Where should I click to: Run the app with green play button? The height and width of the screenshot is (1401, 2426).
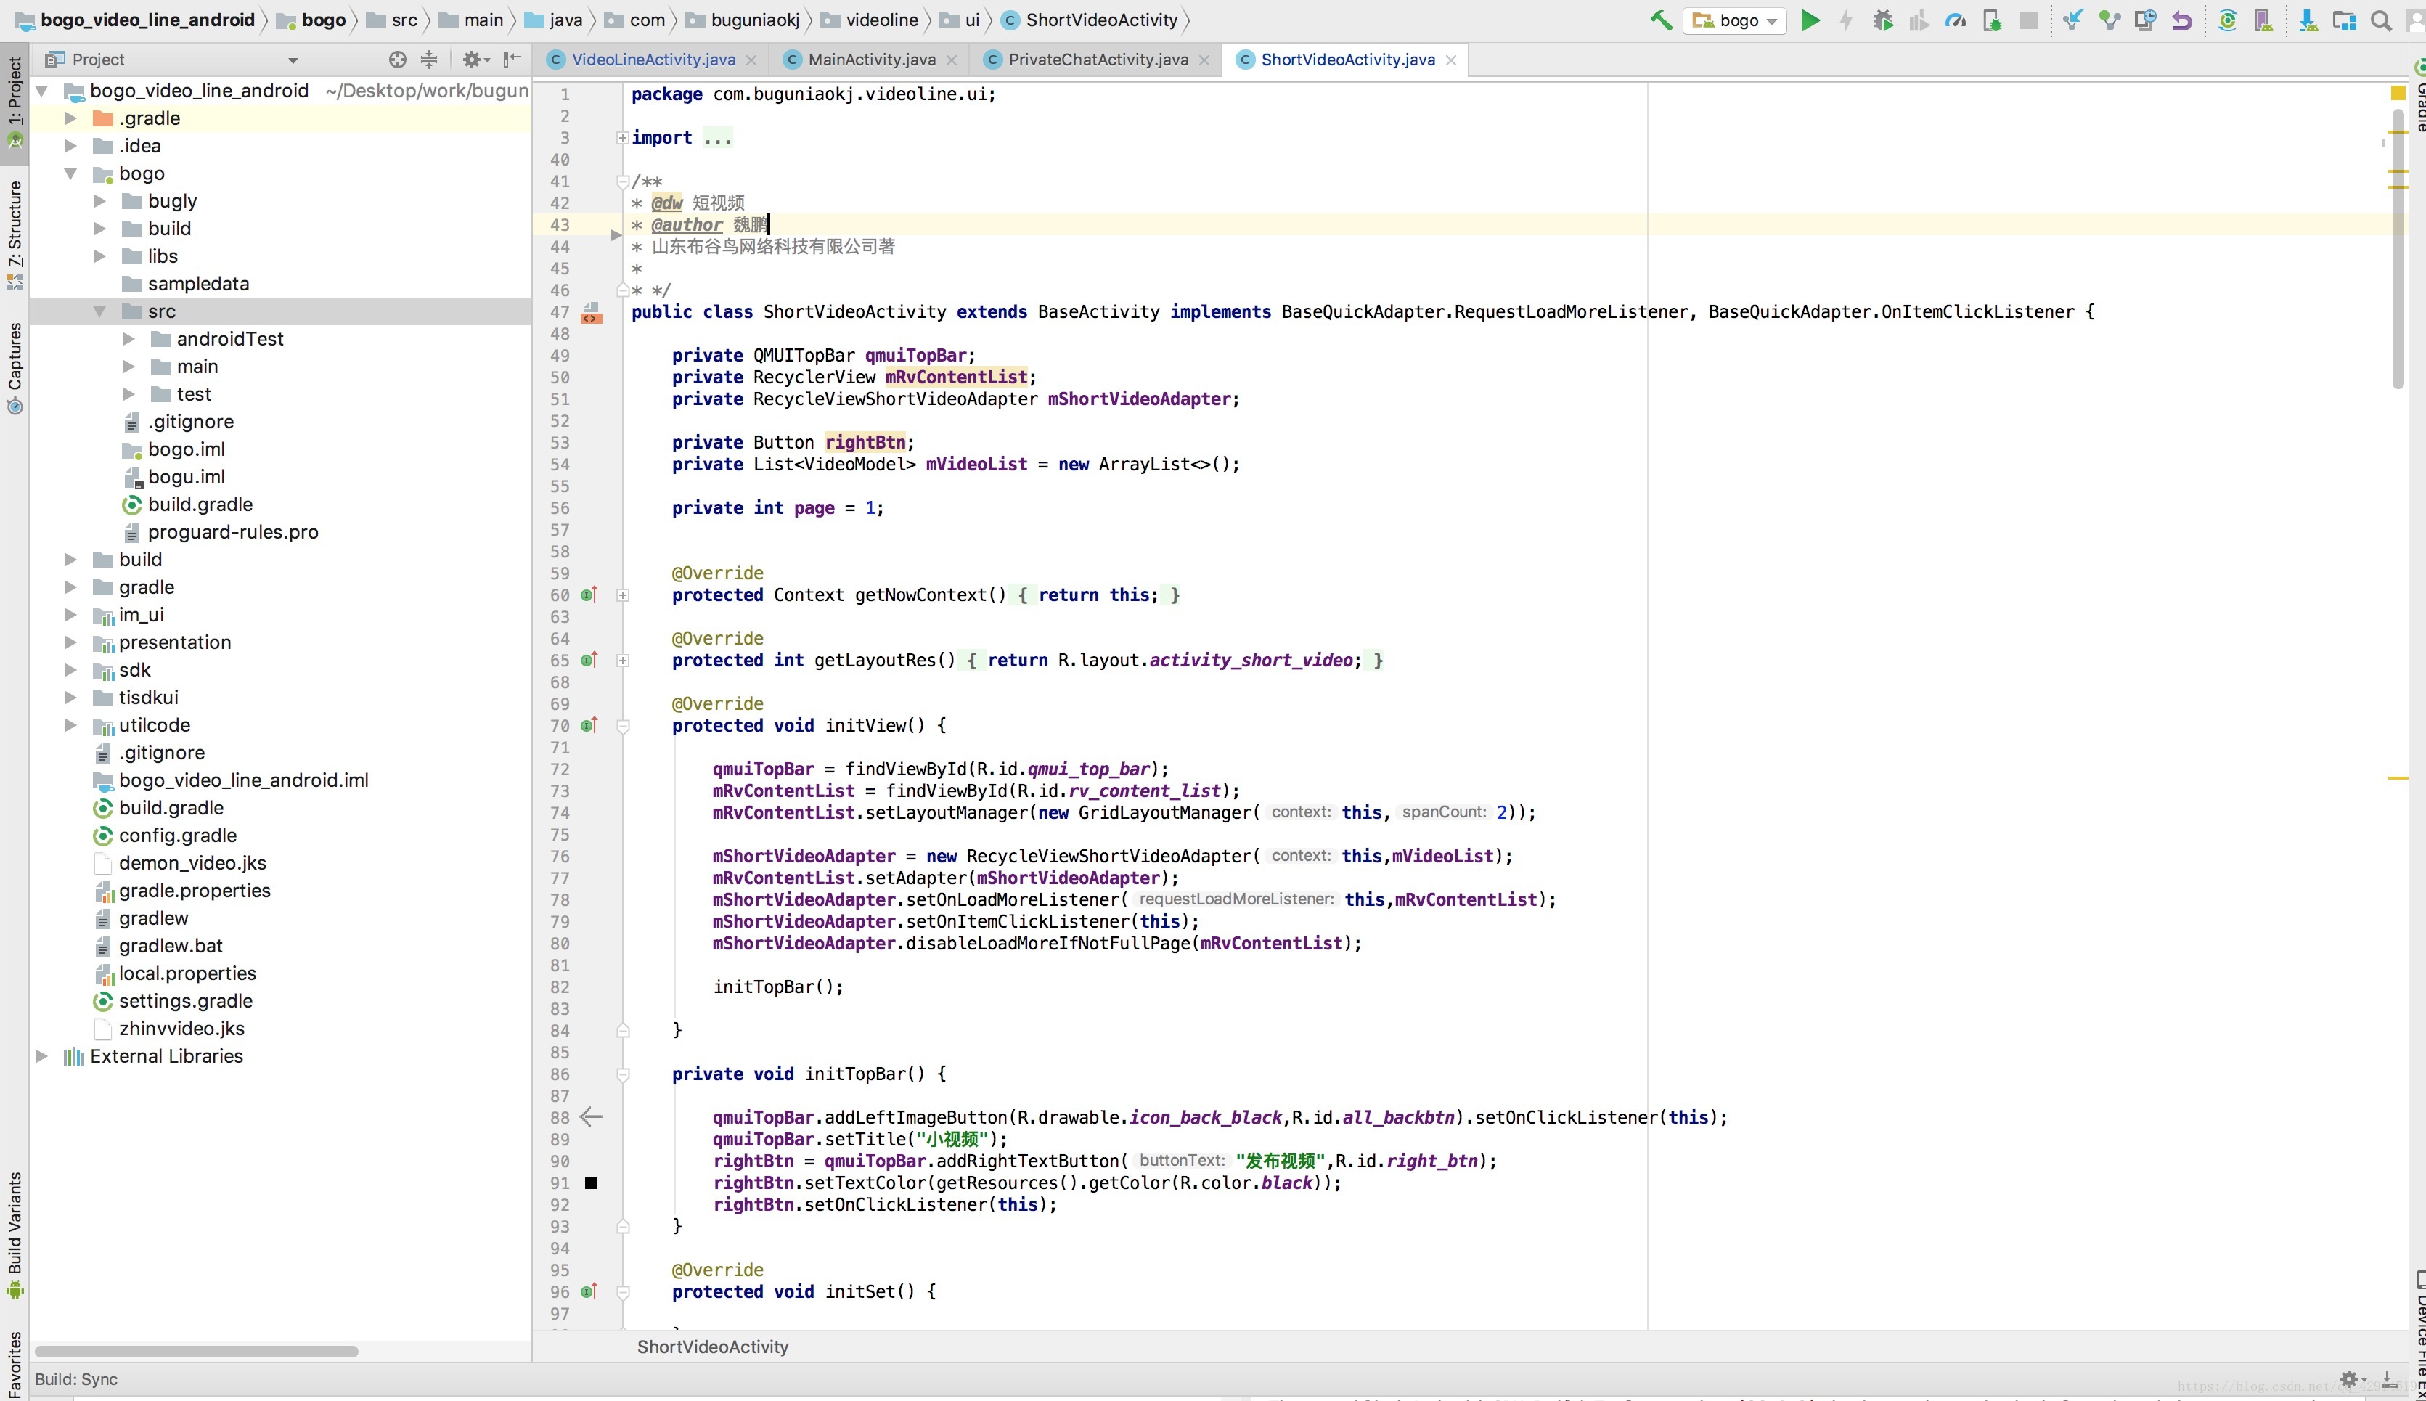pyautogui.click(x=1810, y=20)
